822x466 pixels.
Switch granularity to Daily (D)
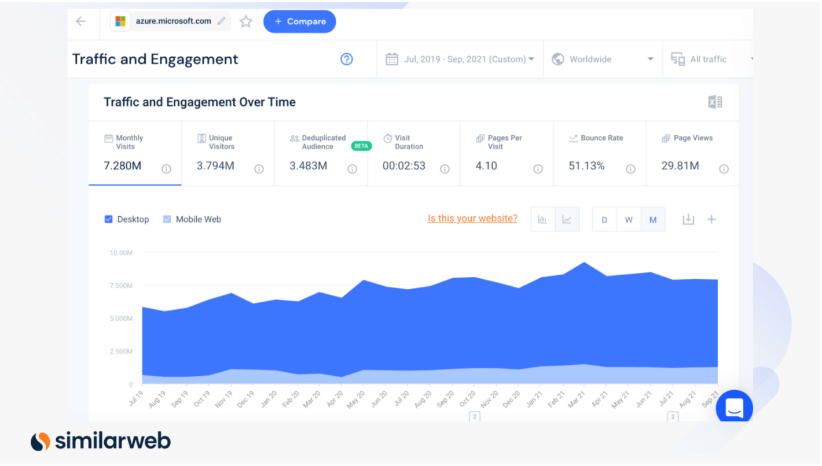(604, 220)
